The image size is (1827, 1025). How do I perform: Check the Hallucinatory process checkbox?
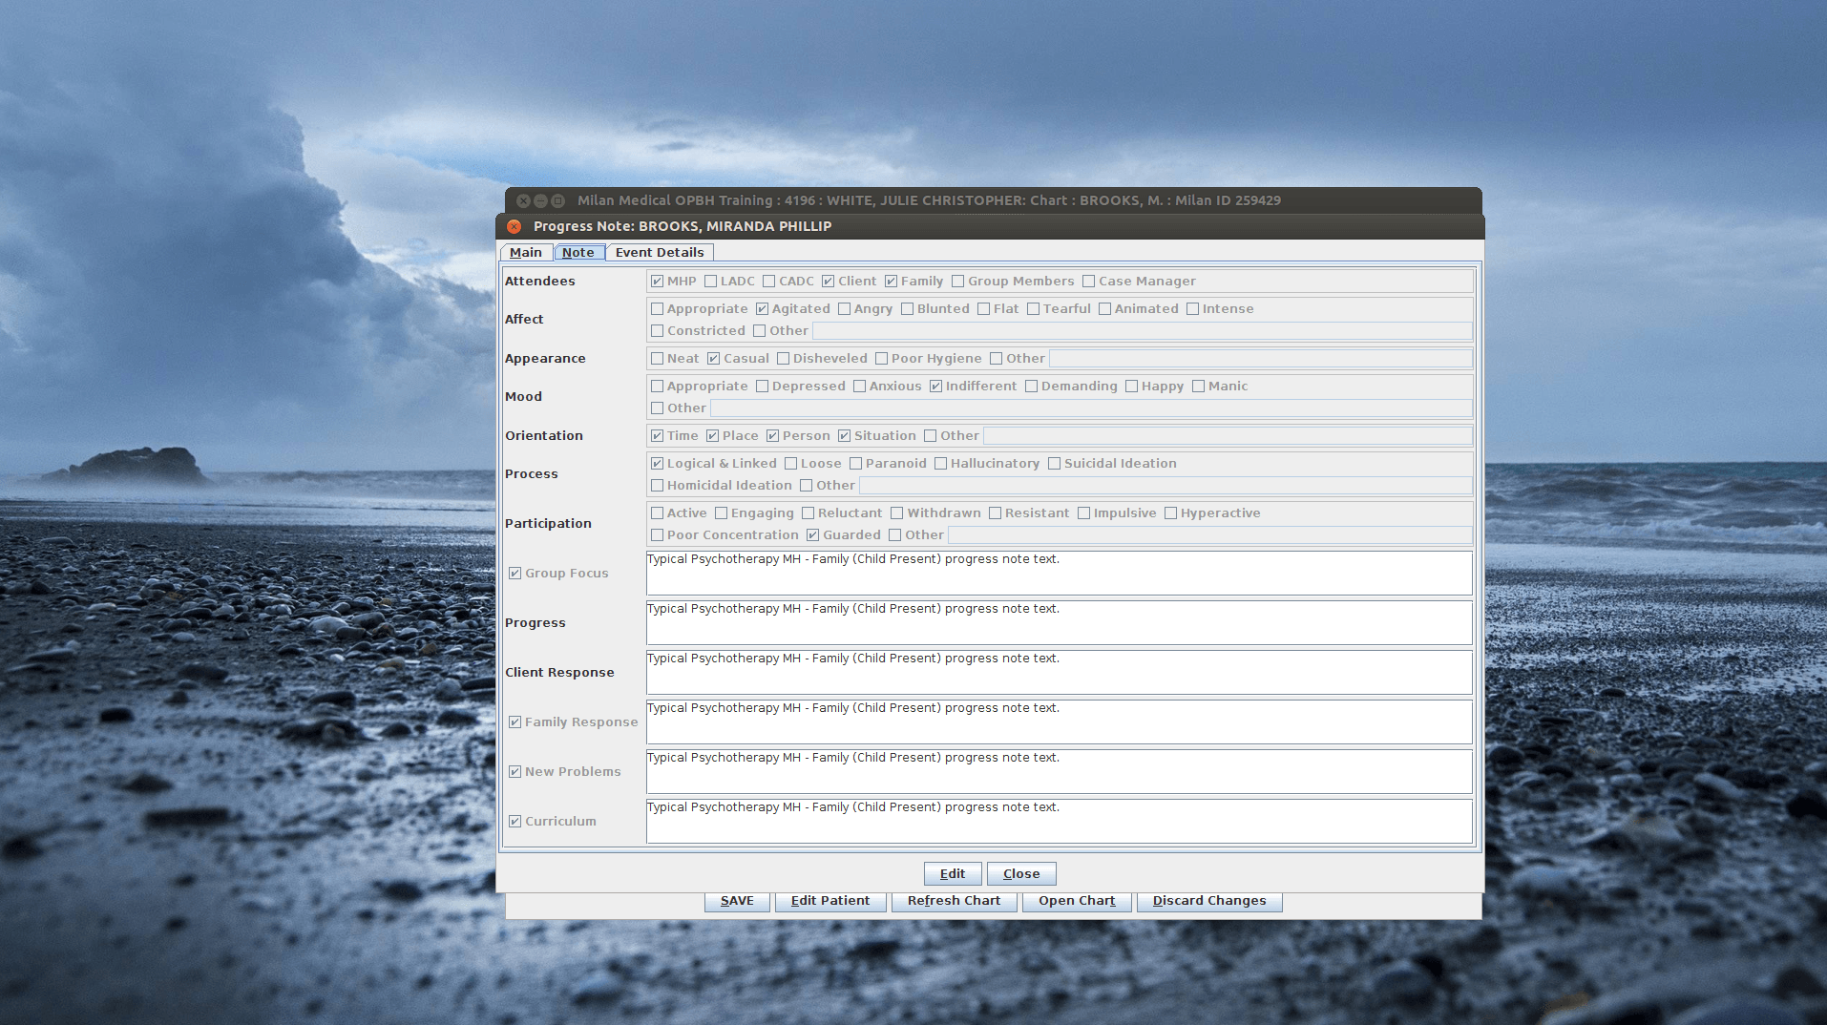tap(940, 463)
